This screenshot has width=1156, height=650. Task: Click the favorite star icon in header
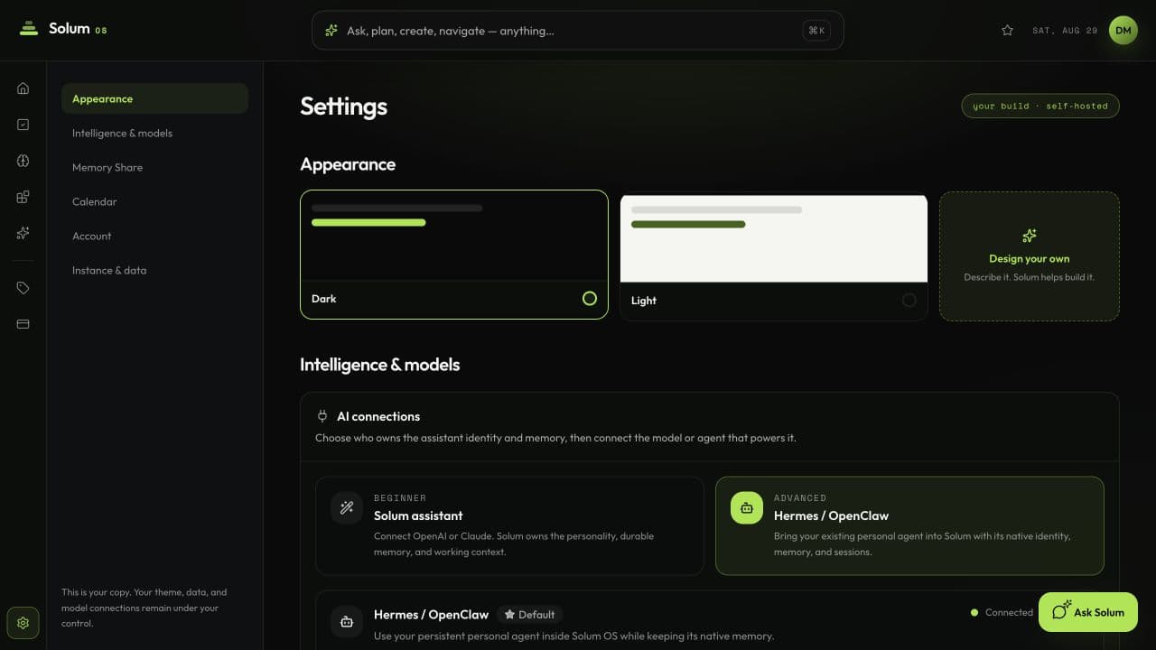tap(1008, 31)
